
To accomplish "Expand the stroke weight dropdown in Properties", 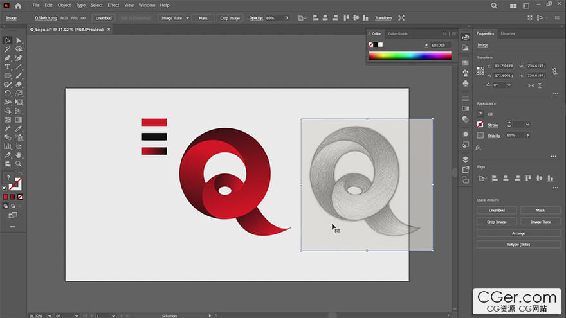I will (527, 125).
